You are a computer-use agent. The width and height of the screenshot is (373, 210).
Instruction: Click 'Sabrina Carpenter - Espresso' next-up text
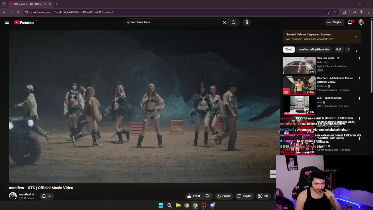314,34
